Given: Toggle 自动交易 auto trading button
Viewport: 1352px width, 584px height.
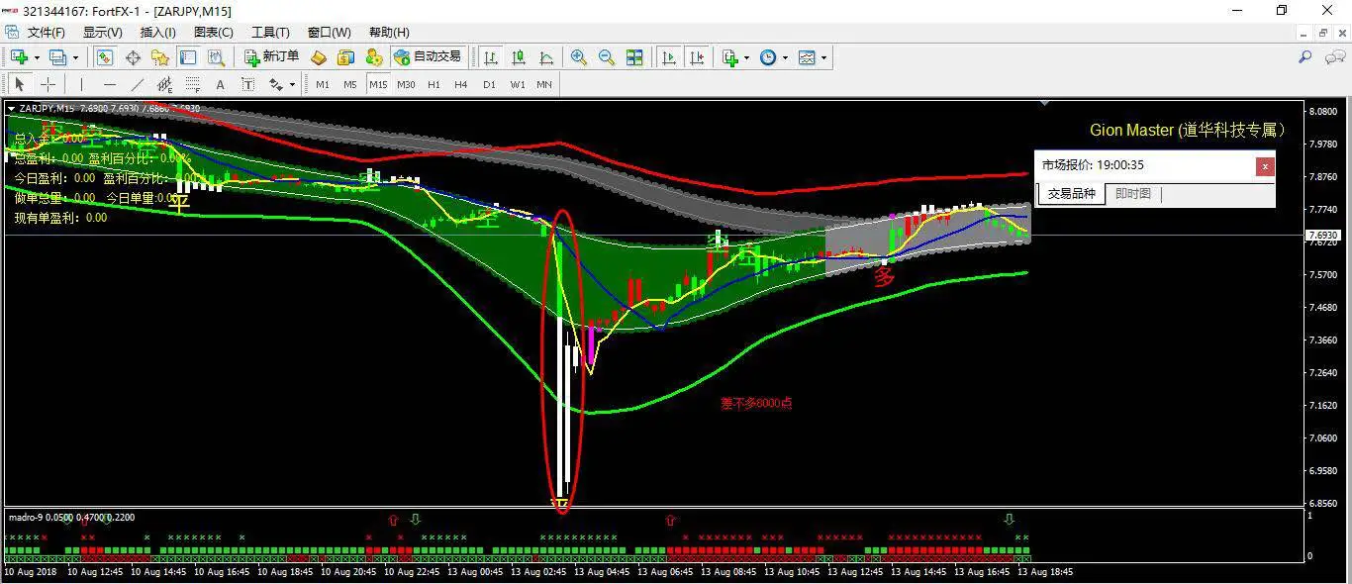Looking at the screenshot, I should pyautogui.click(x=428, y=57).
